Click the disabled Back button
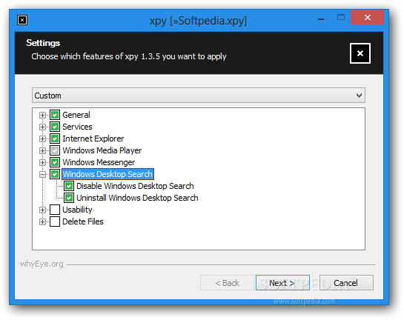The image size is (404, 320). [x=227, y=283]
